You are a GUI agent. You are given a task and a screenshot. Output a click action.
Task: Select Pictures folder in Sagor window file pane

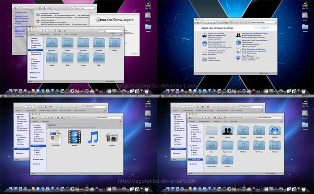(83, 58)
